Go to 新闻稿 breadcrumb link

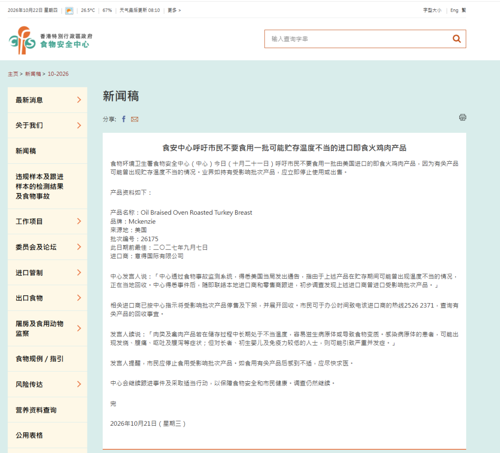point(33,74)
